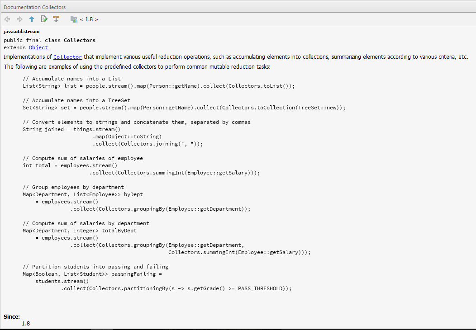Click the 1.8 value under Since
This screenshot has height=330, width=476.
tap(26, 324)
